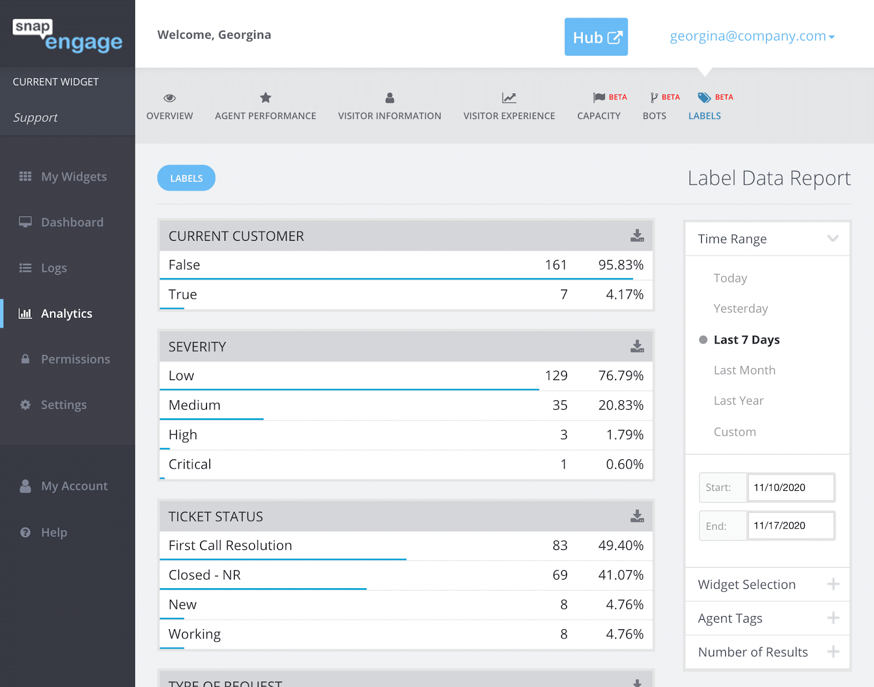This screenshot has height=687, width=874.
Task: Select the Today time range option
Action: coord(730,277)
